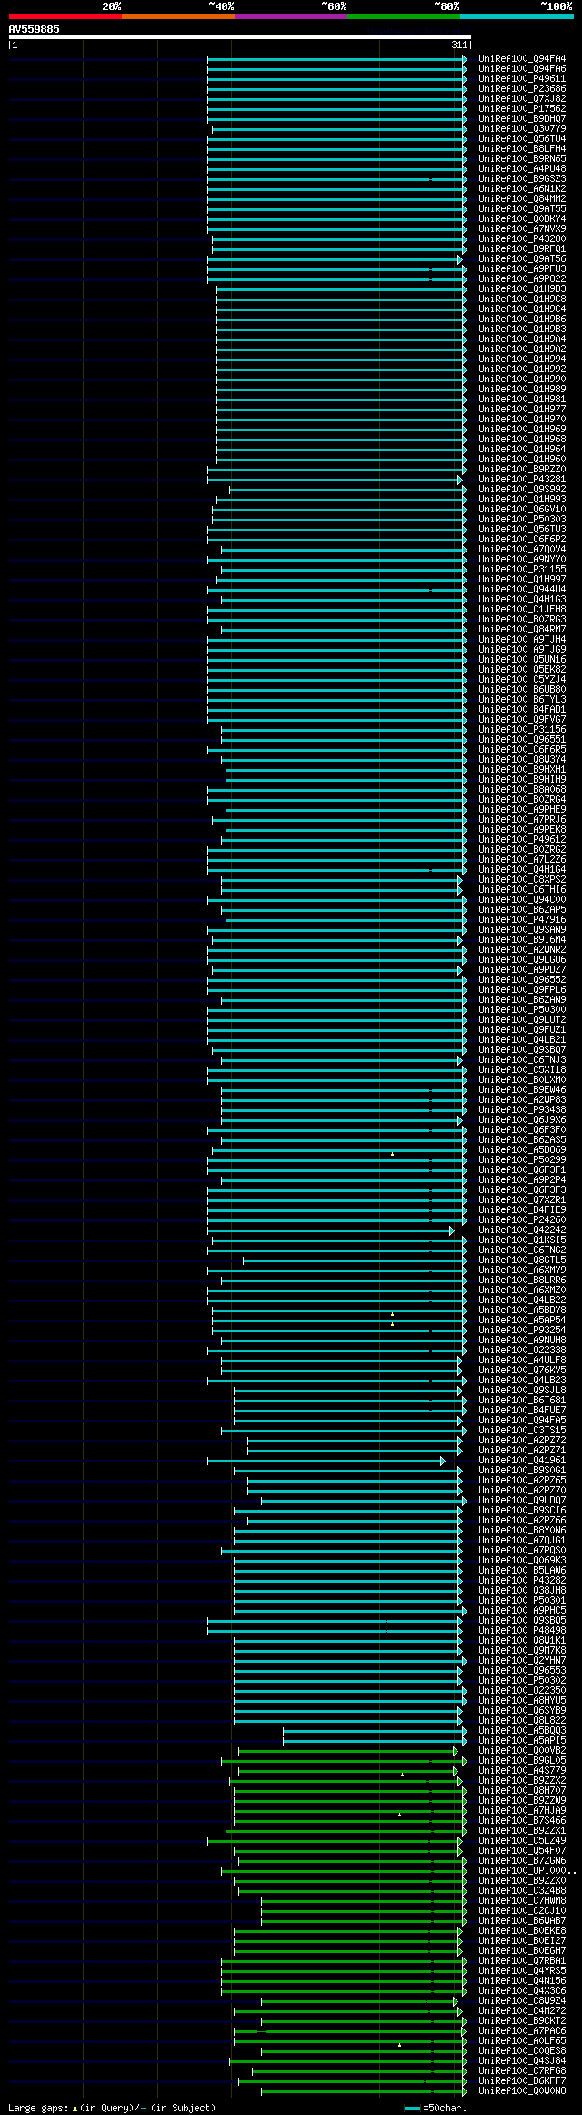
Task: Select the UniRef100_C8W9Z4 label
Action: point(522,2001)
